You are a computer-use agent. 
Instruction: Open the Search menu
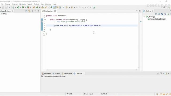[30, 4]
